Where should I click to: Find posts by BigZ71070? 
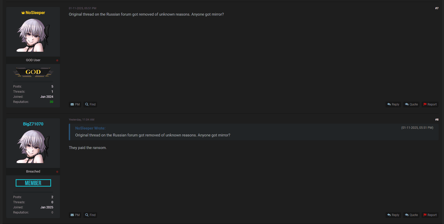90,215
